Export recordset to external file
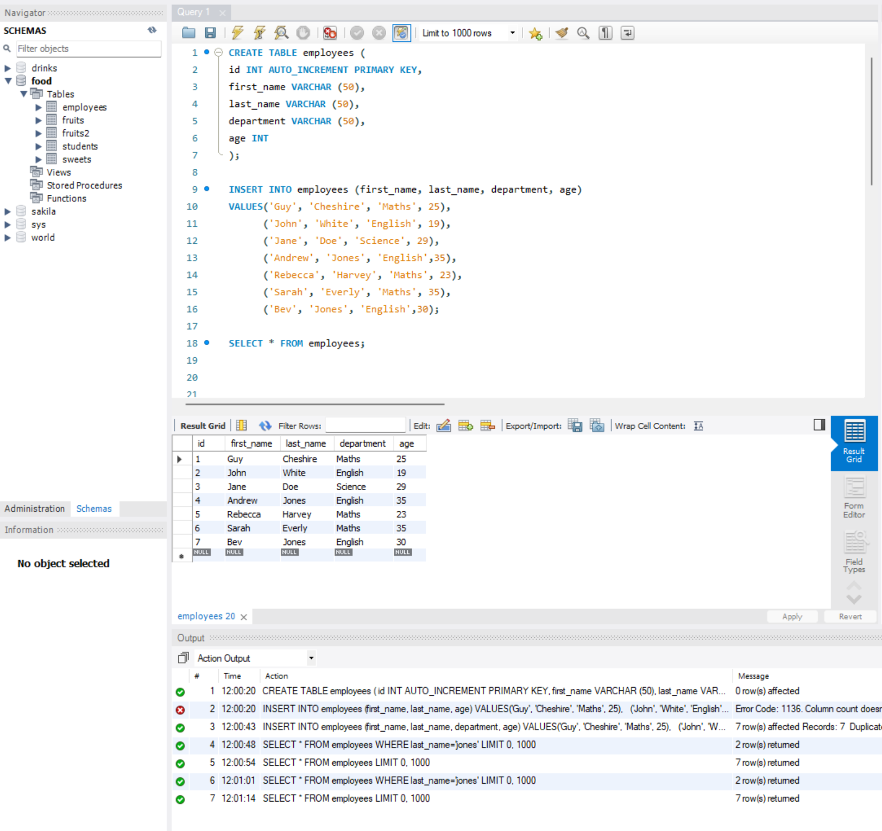This screenshot has height=831, width=882. (x=574, y=426)
